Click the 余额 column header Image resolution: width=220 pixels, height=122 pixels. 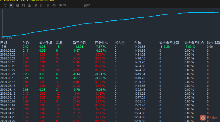(x=137, y=43)
